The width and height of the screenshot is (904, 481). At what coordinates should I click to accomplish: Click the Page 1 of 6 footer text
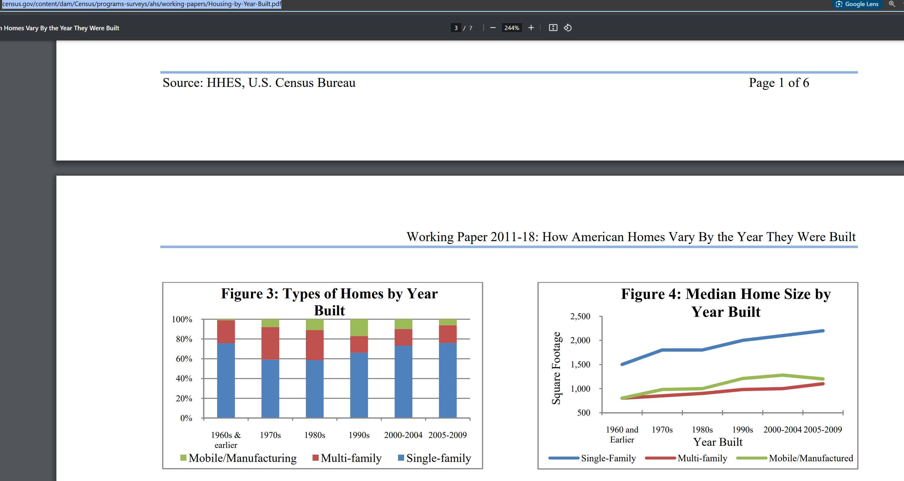[x=779, y=83]
